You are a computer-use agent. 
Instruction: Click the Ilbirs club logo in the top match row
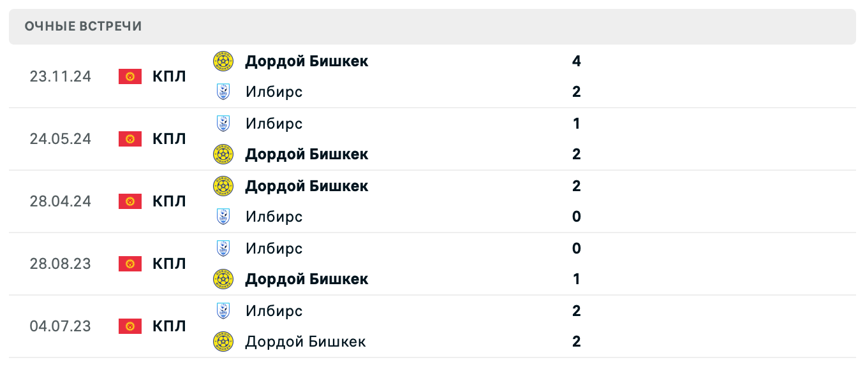click(x=224, y=92)
